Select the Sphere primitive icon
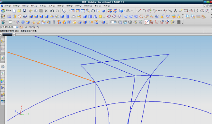This screenshot has width=212, height=124. click(x=100, y=16)
